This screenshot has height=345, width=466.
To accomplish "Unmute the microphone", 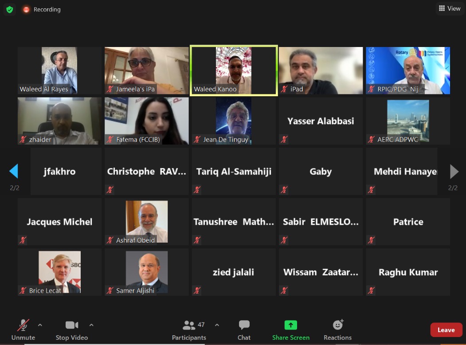I will 23,330.
